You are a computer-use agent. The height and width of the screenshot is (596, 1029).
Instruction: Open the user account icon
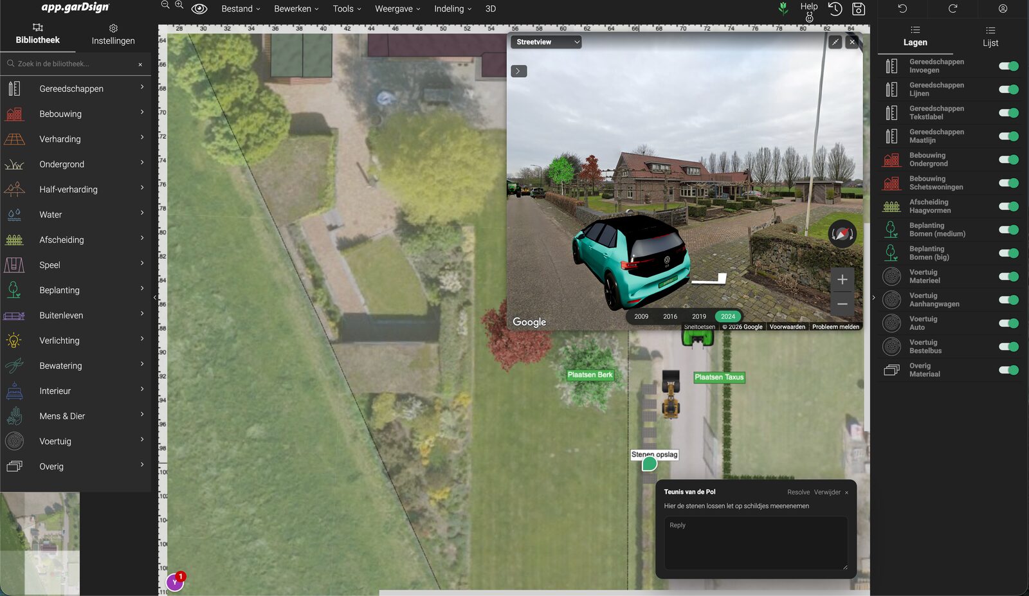[1003, 8]
